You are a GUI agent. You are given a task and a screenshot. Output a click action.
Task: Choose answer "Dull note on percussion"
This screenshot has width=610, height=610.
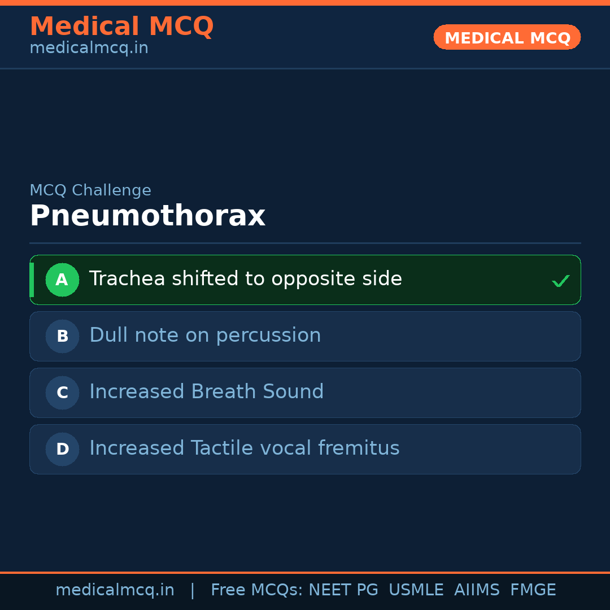[x=205, y=335]
